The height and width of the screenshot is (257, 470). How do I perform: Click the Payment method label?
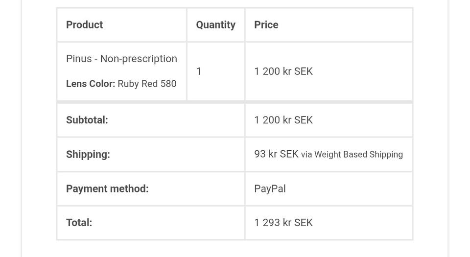pos(107,188)
